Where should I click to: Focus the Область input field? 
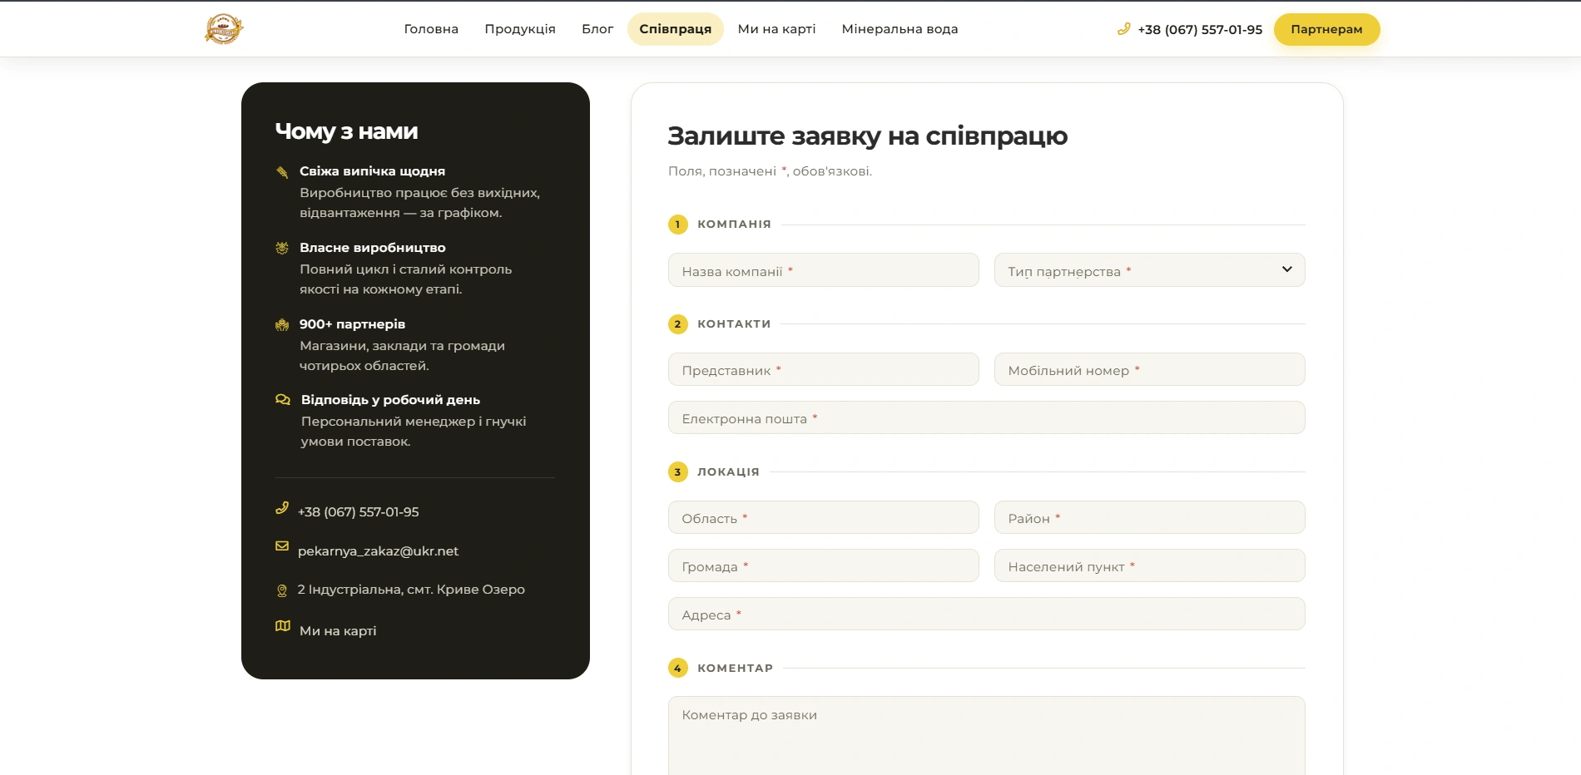click(x=823, y=517)
